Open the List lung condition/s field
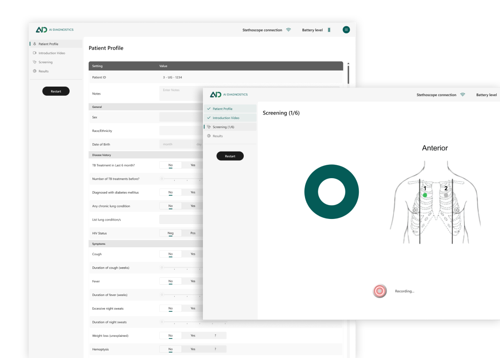The width and height of the screenshot is (500, 358). tap(179, 219)
